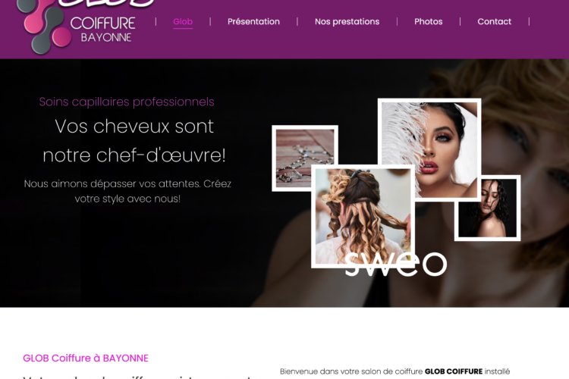Viewport: 569px width, 379px height.
Task: Click the Nous aimons dépasser vos attentes text
Action: (x=127, y=191)
